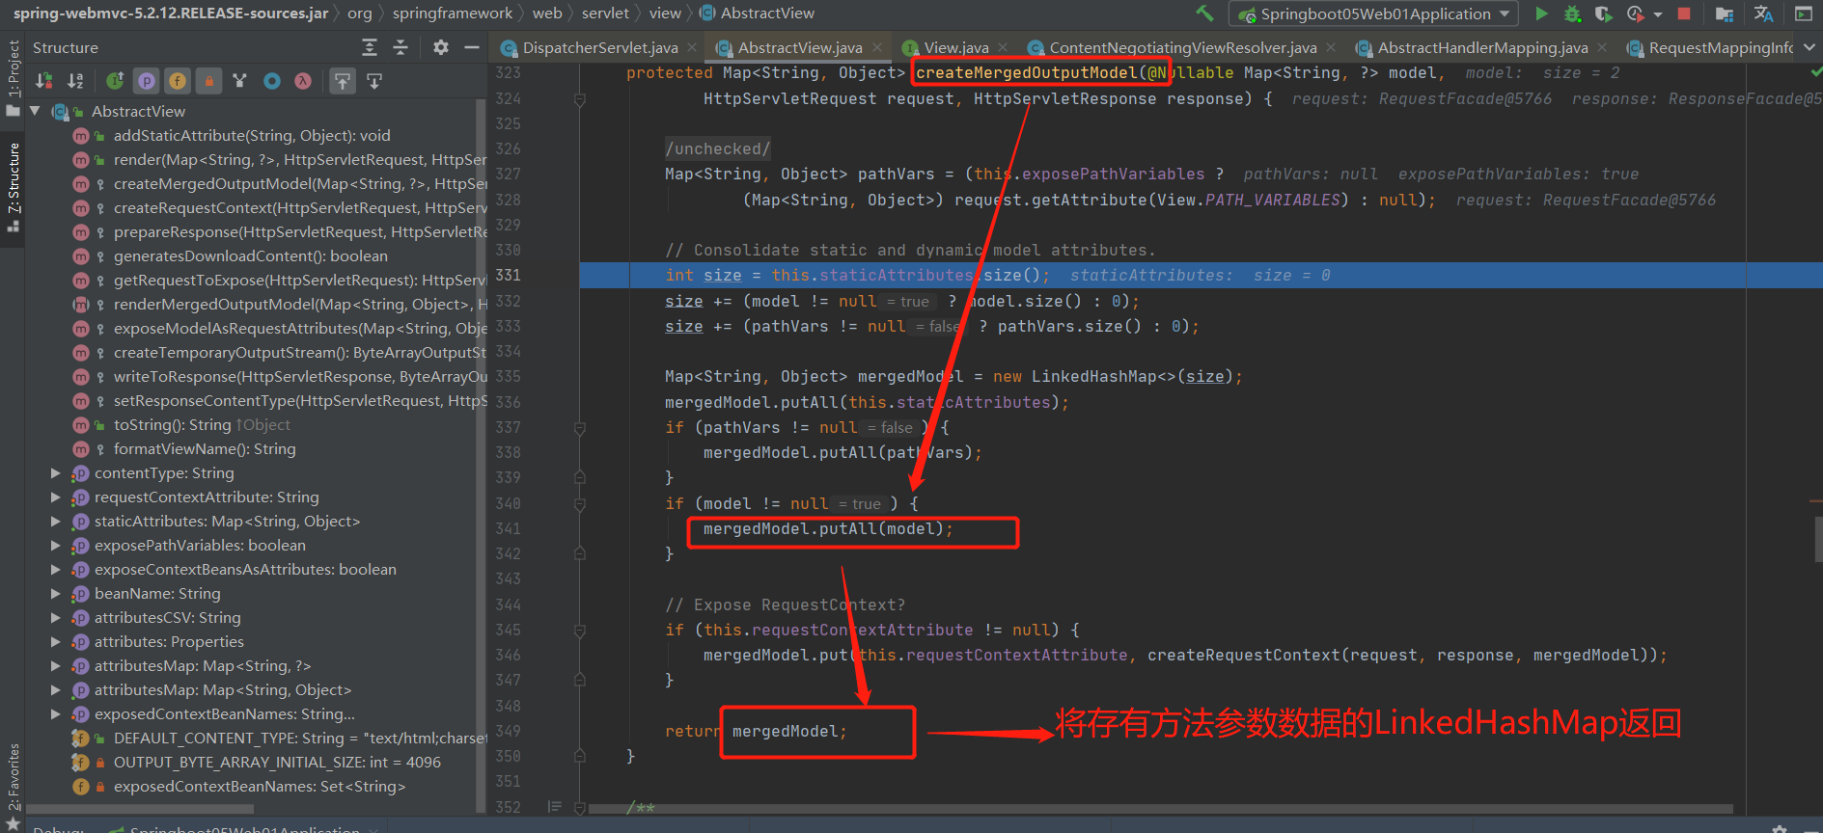
Task: Toggle Show non-public members (lock)
Action: coord(208,81)
